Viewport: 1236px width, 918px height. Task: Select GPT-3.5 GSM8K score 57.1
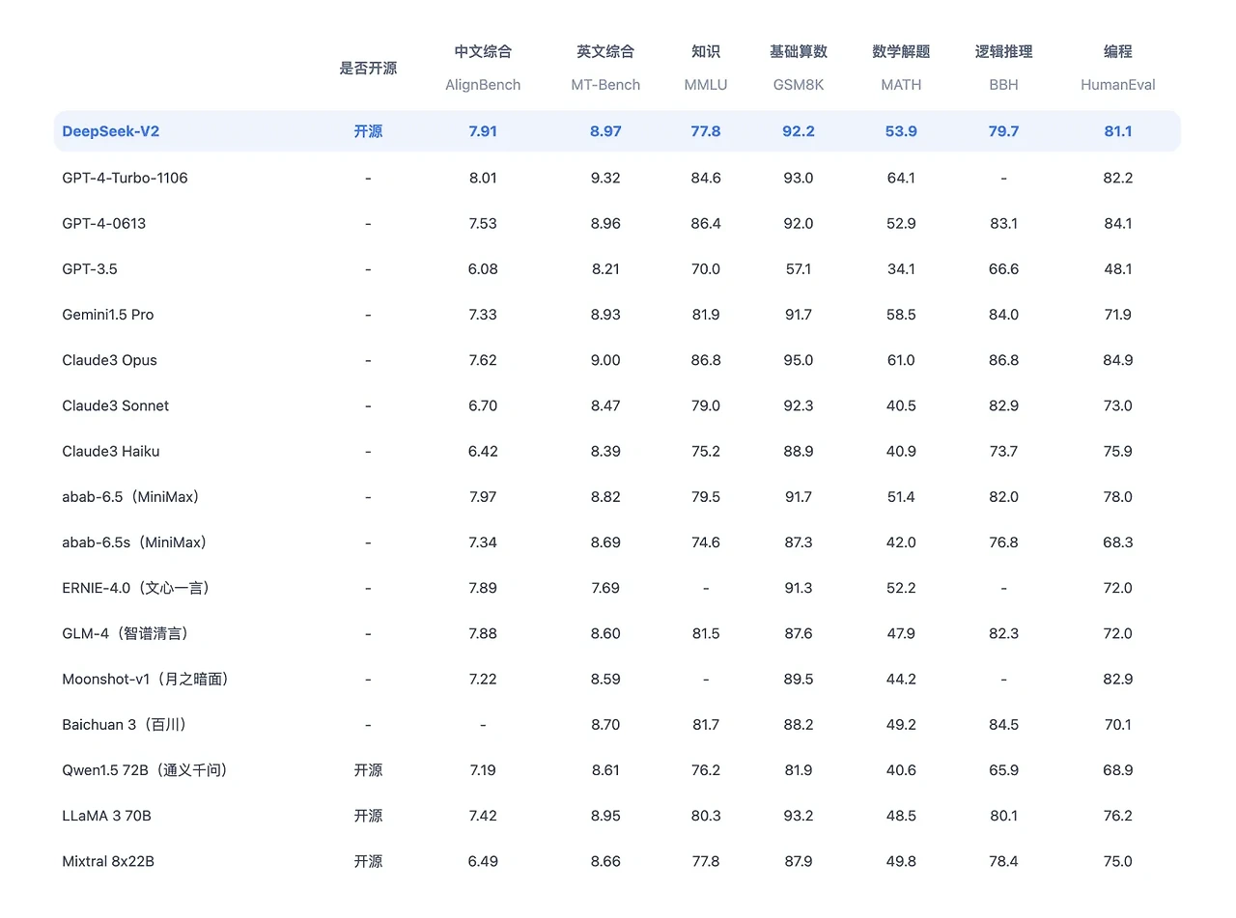click(799, 268)
